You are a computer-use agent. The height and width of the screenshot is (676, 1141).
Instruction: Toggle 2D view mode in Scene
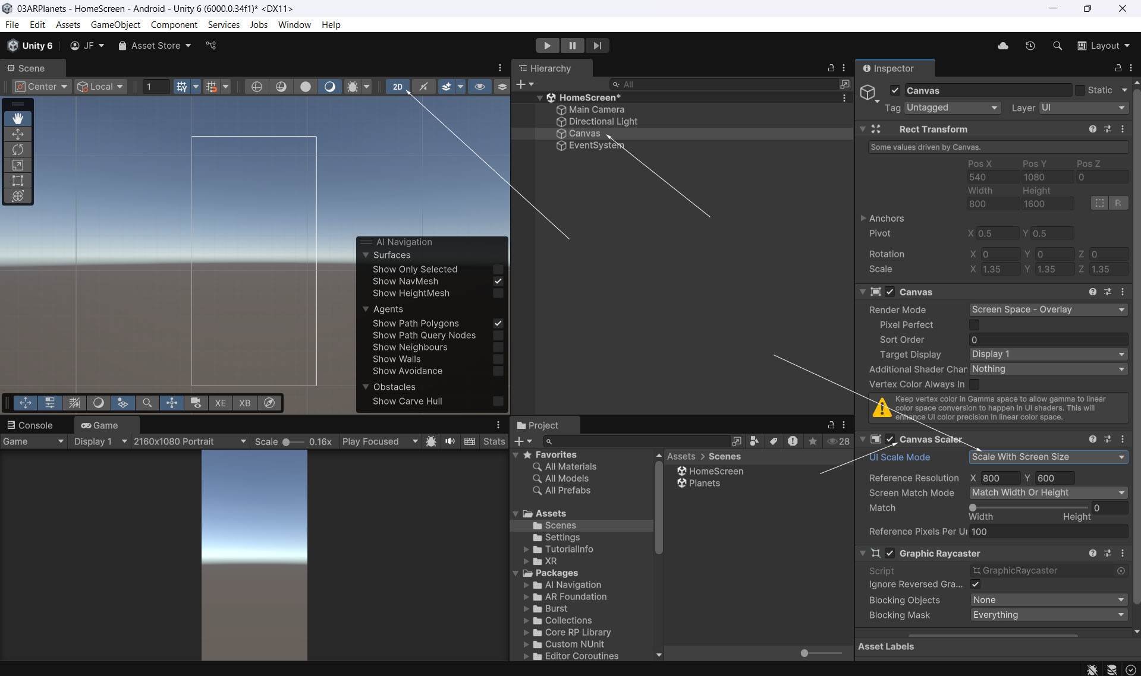coord(397,87)
